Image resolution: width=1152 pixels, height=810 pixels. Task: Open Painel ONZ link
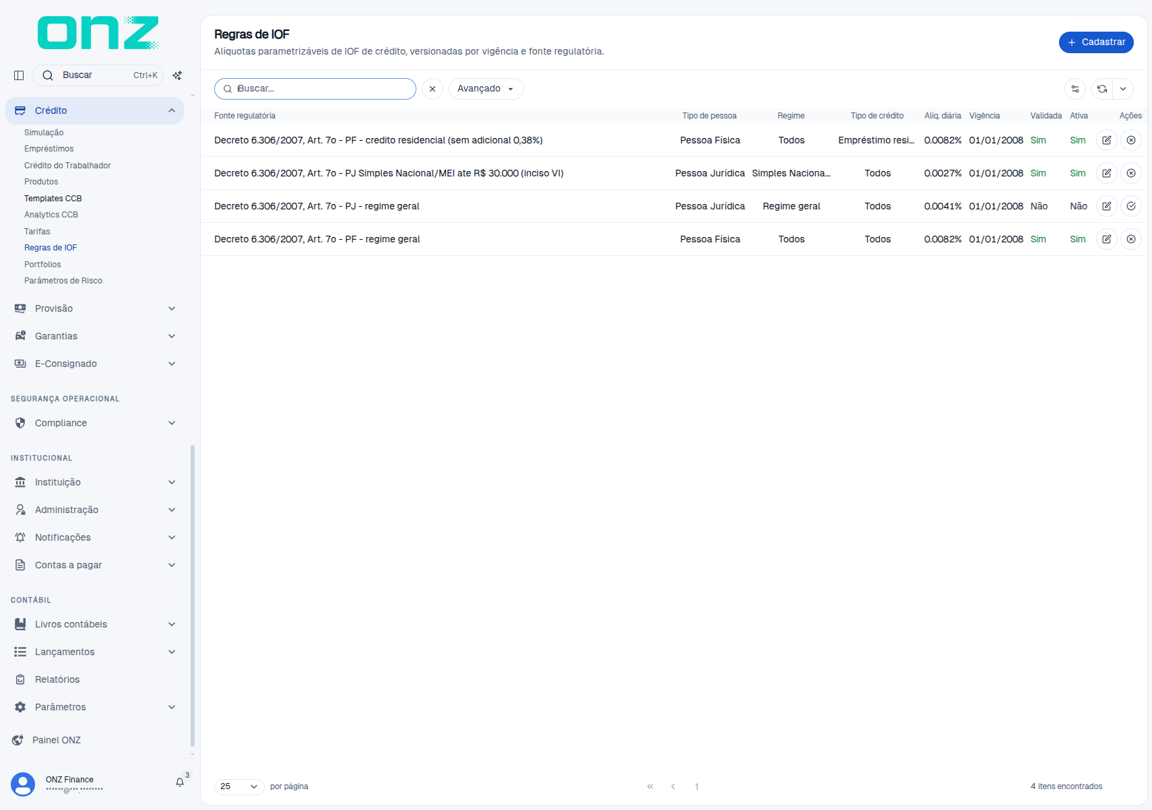coord(57,740)
